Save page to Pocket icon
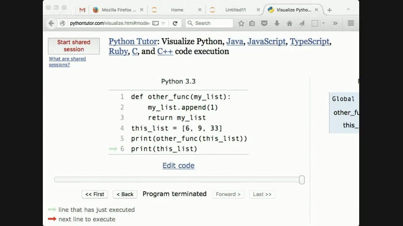The width and height of the screenshot is (403, 226). coord(264,23)
